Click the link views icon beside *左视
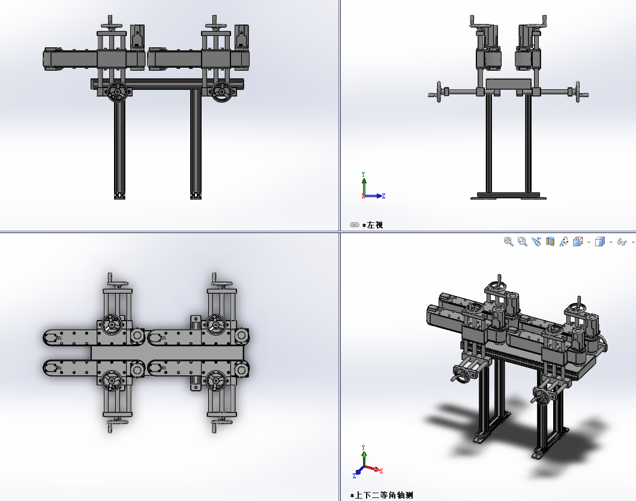The image size is (636, 501). click(x=355, y=225)
